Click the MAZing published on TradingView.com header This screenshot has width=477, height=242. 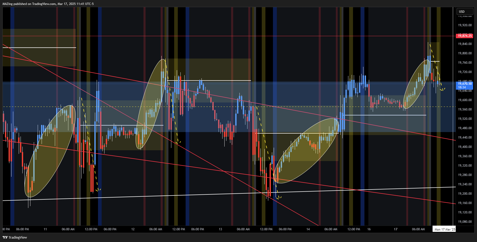point(48,4)
